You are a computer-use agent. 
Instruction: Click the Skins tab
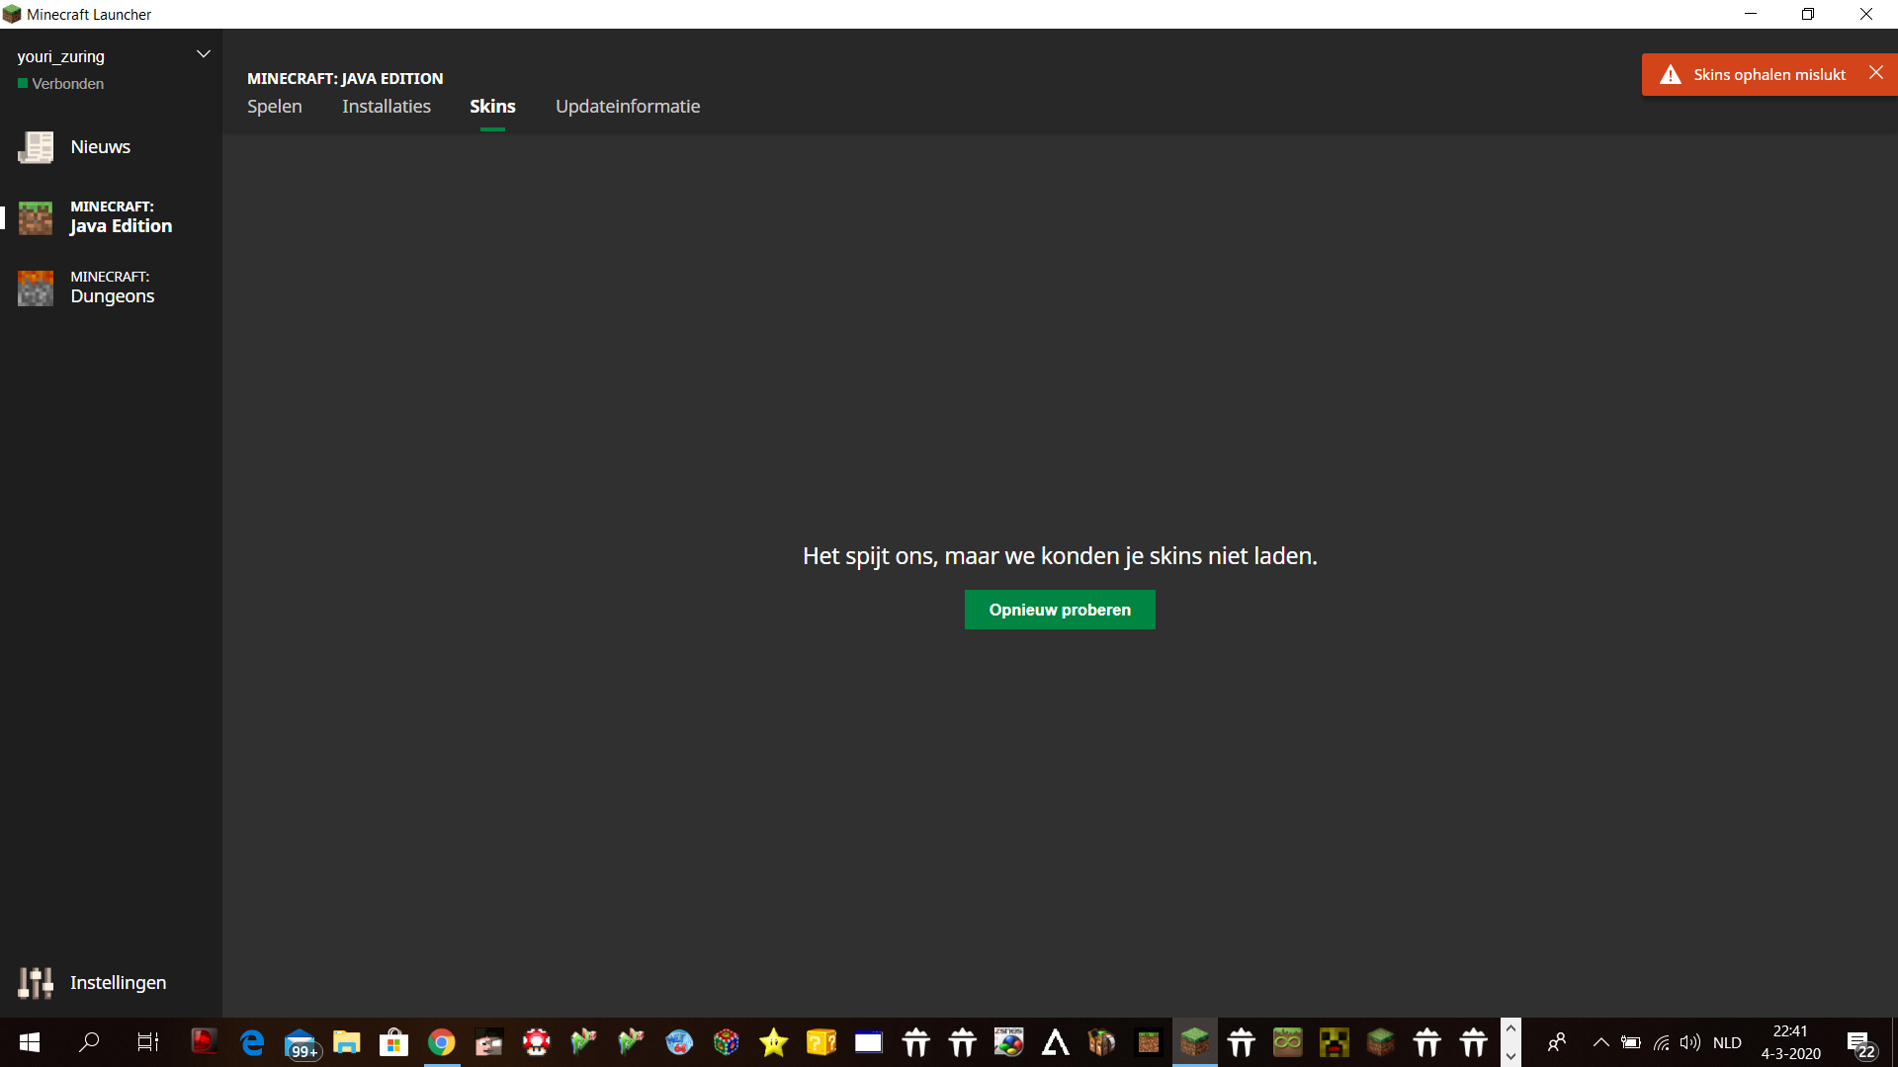(x=492, y=107)
